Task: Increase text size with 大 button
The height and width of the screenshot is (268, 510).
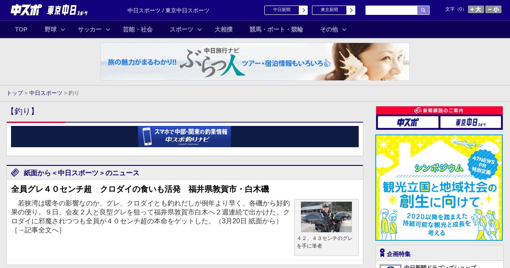Action: click(476, 9)
